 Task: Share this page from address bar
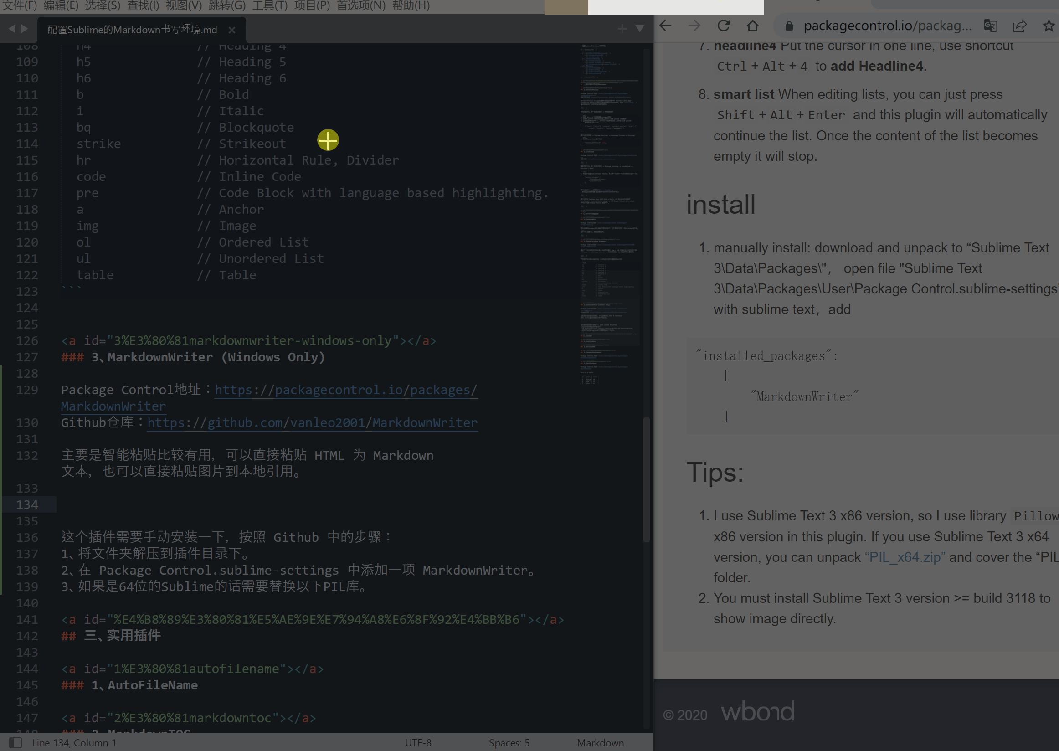pos(1020,26)
